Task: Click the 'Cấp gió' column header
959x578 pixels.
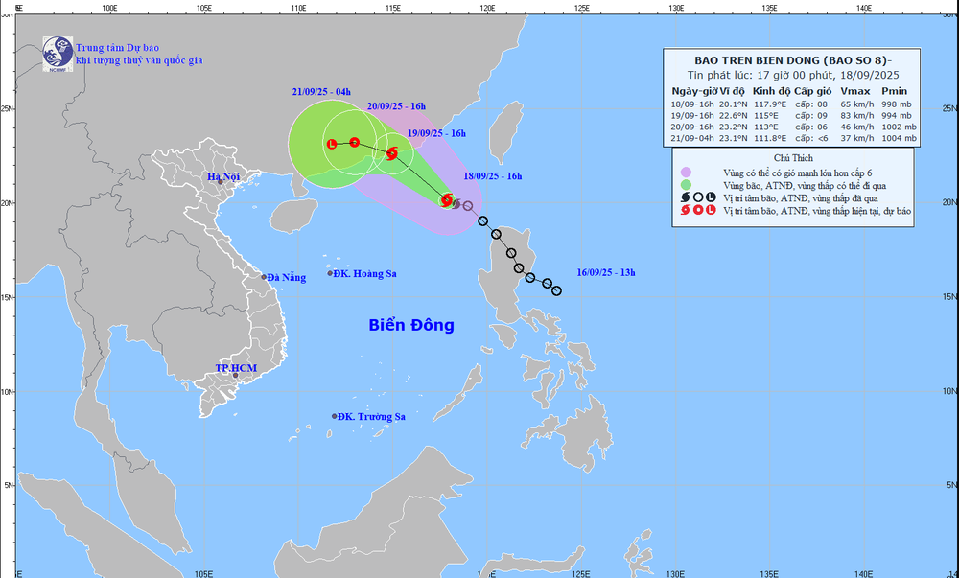Action: coord(813,91)
